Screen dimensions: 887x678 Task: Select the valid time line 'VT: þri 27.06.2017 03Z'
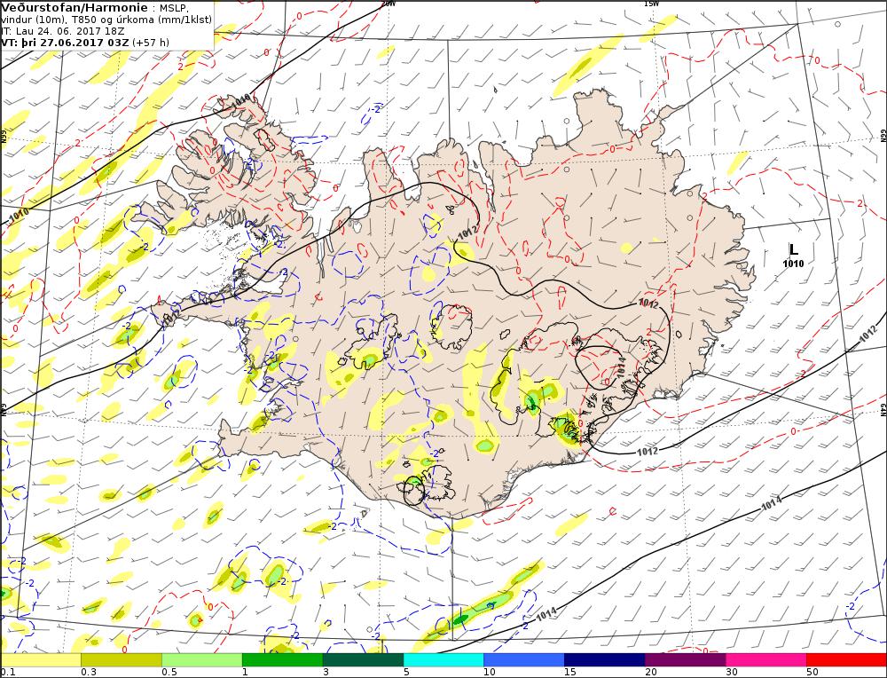pyautogui.click(x=67, y=43)
